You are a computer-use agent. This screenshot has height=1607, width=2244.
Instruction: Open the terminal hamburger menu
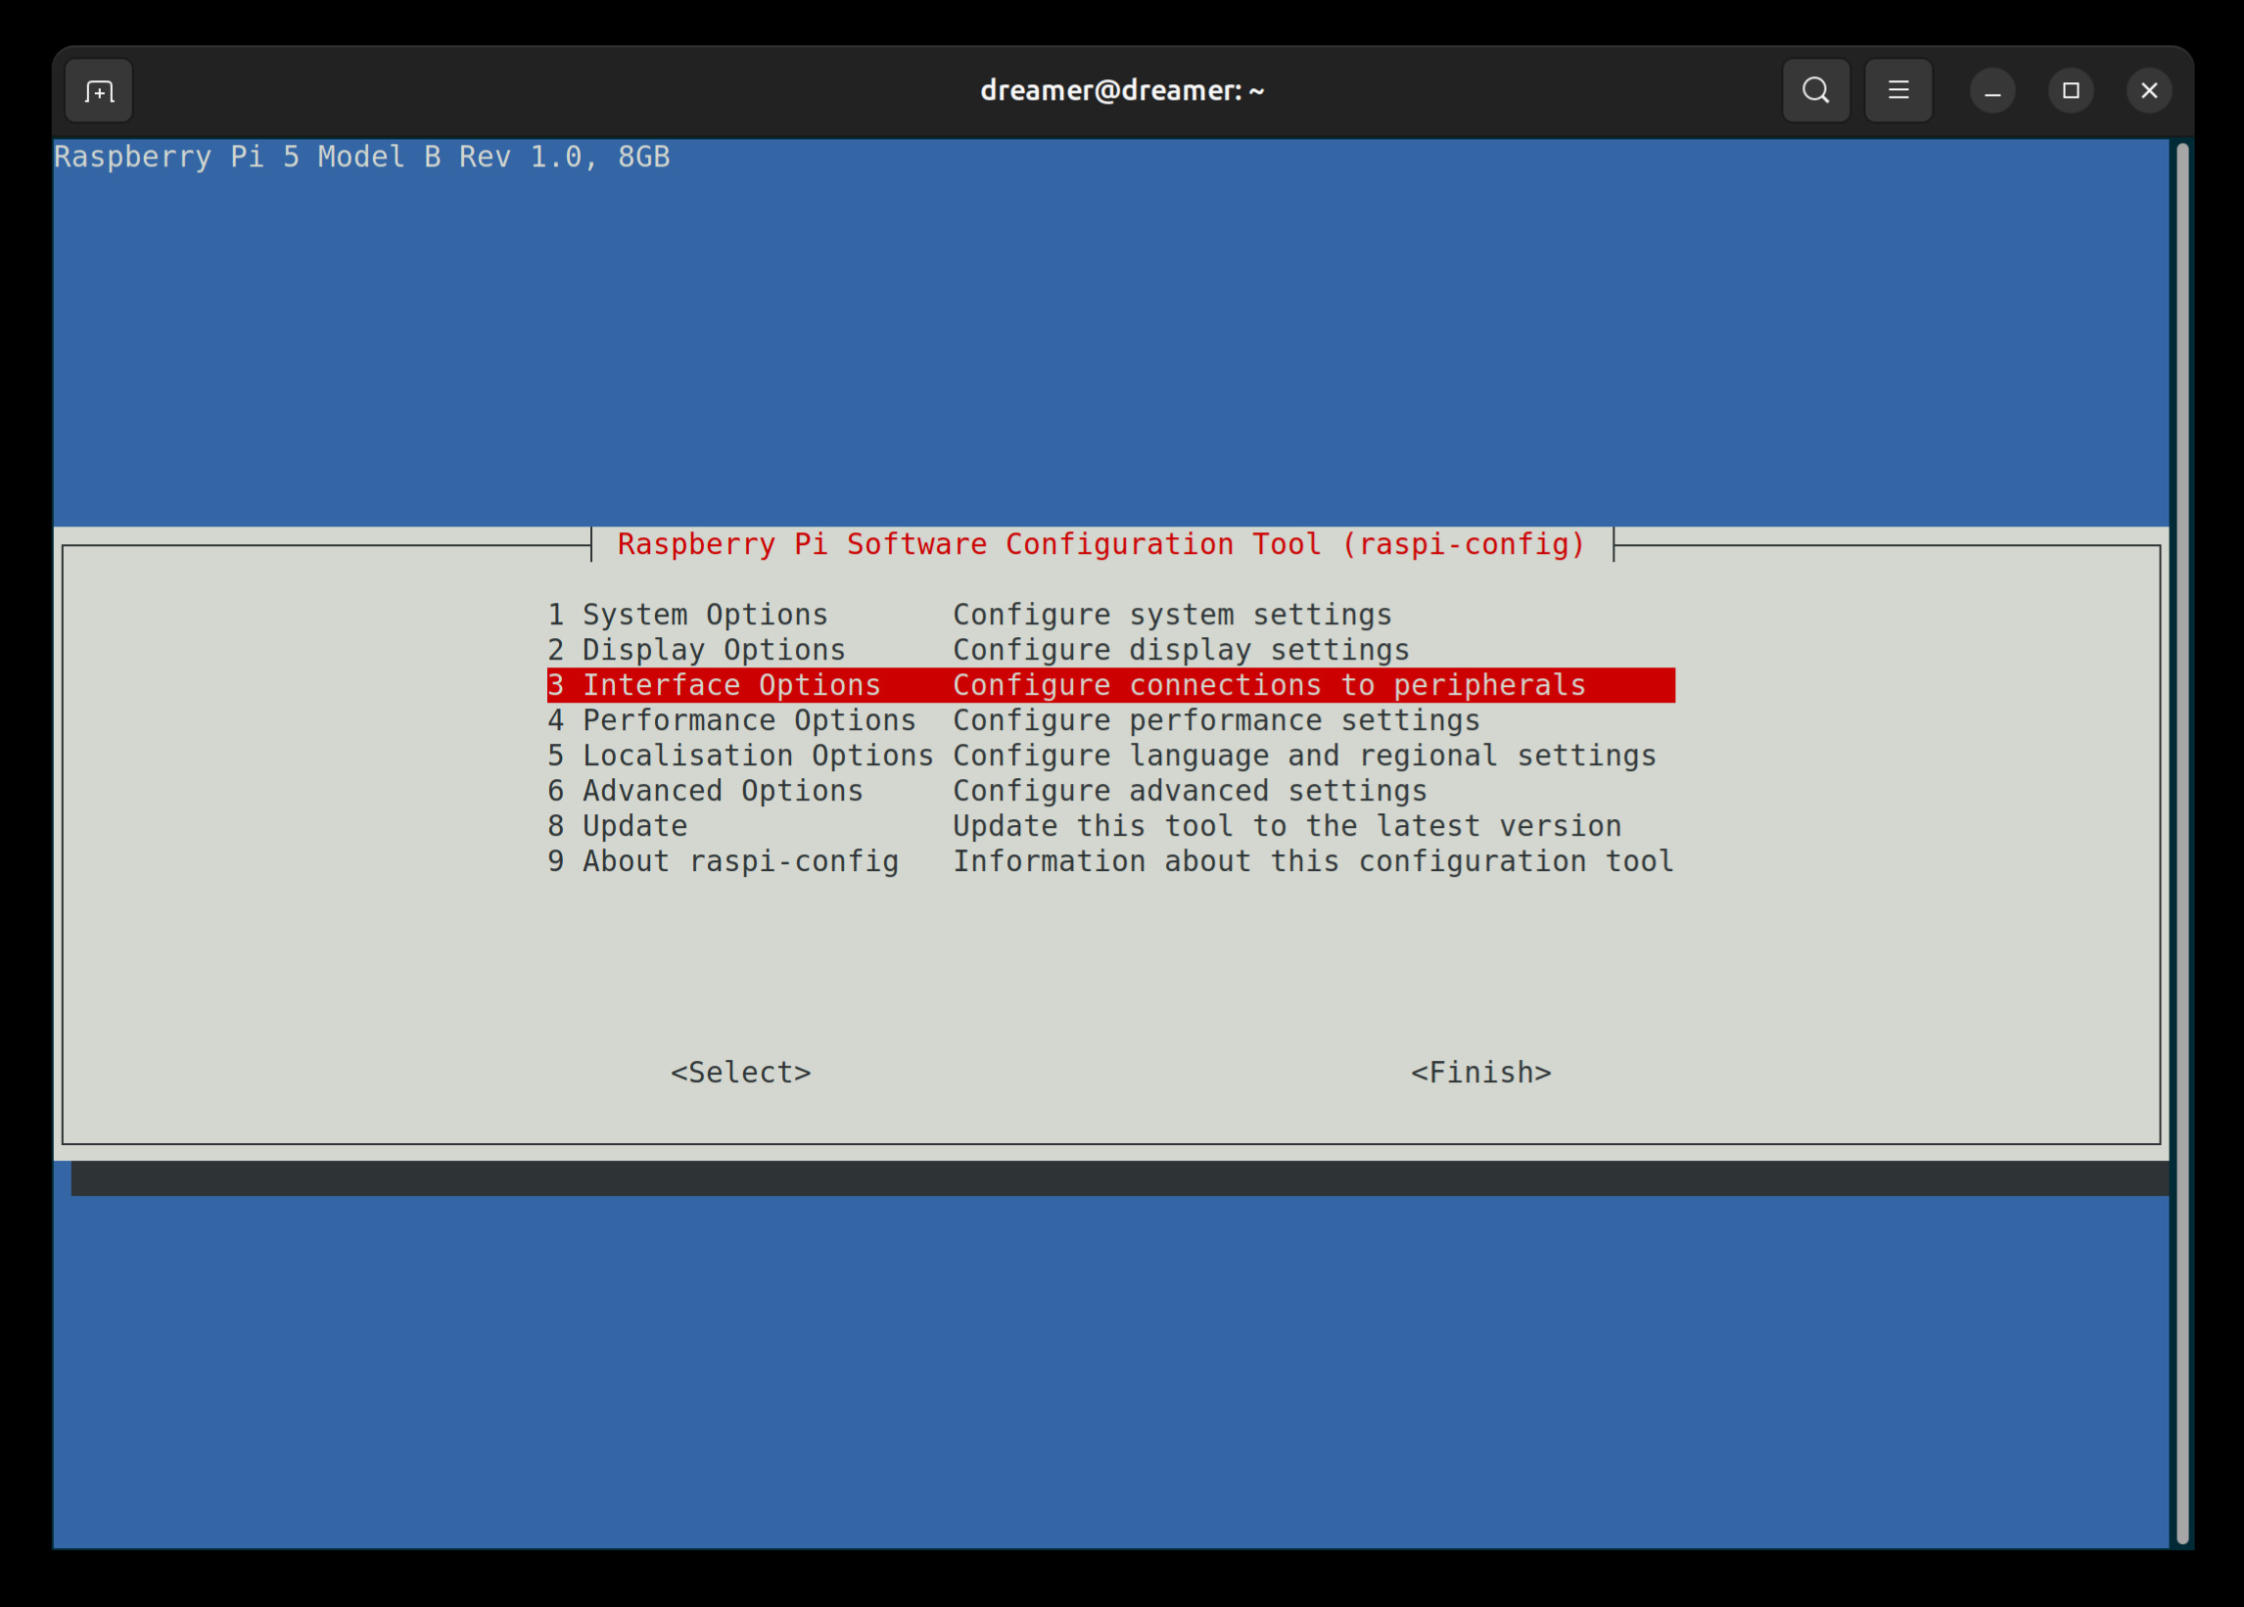[1898, 90]
